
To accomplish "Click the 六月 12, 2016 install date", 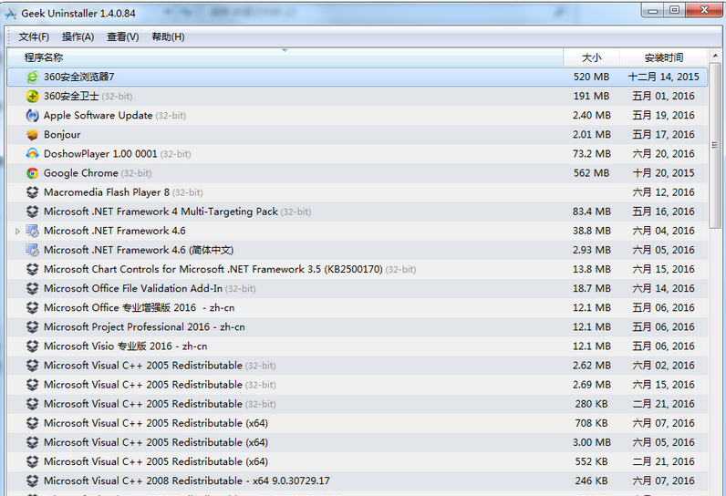I will point(663,192).
